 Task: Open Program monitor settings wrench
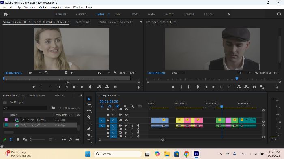coord(256,73)
